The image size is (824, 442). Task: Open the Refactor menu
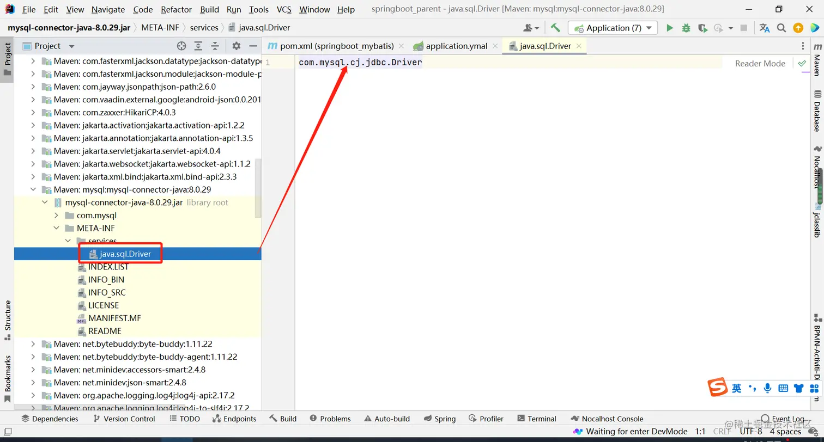pos(177,10)
